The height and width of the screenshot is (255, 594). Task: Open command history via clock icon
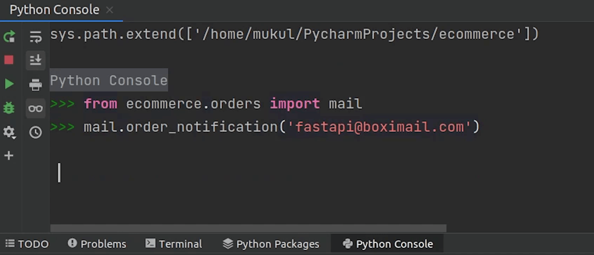[35, 132]
